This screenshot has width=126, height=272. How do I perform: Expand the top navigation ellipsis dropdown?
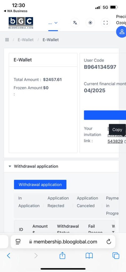pos(53,23)
